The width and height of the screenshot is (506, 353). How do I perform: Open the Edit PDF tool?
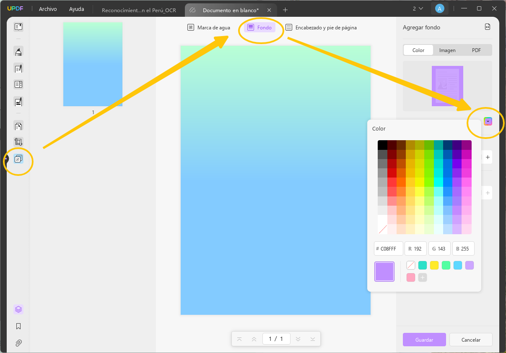(x=18, y=68)
